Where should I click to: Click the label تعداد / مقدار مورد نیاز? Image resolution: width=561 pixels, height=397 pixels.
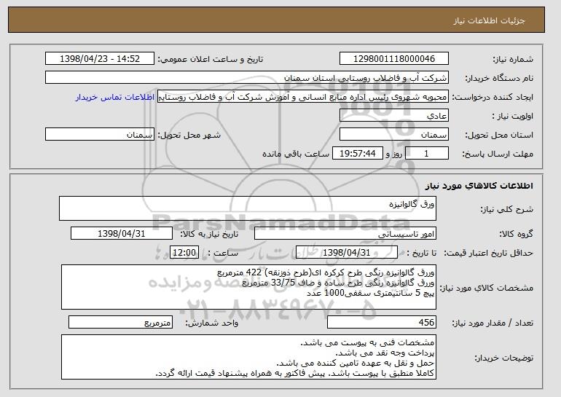[x=493, y=323]
